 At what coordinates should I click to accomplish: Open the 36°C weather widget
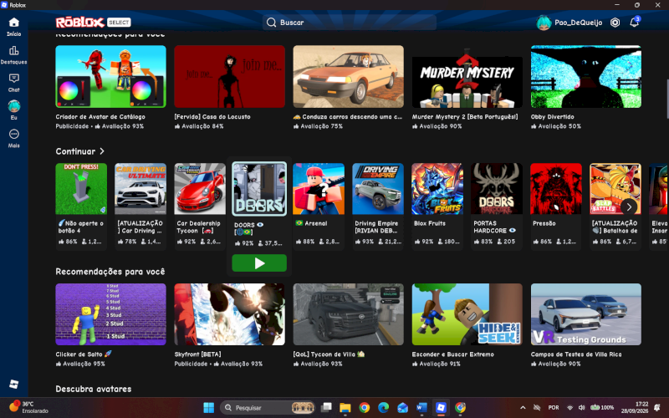click(28, 407)
